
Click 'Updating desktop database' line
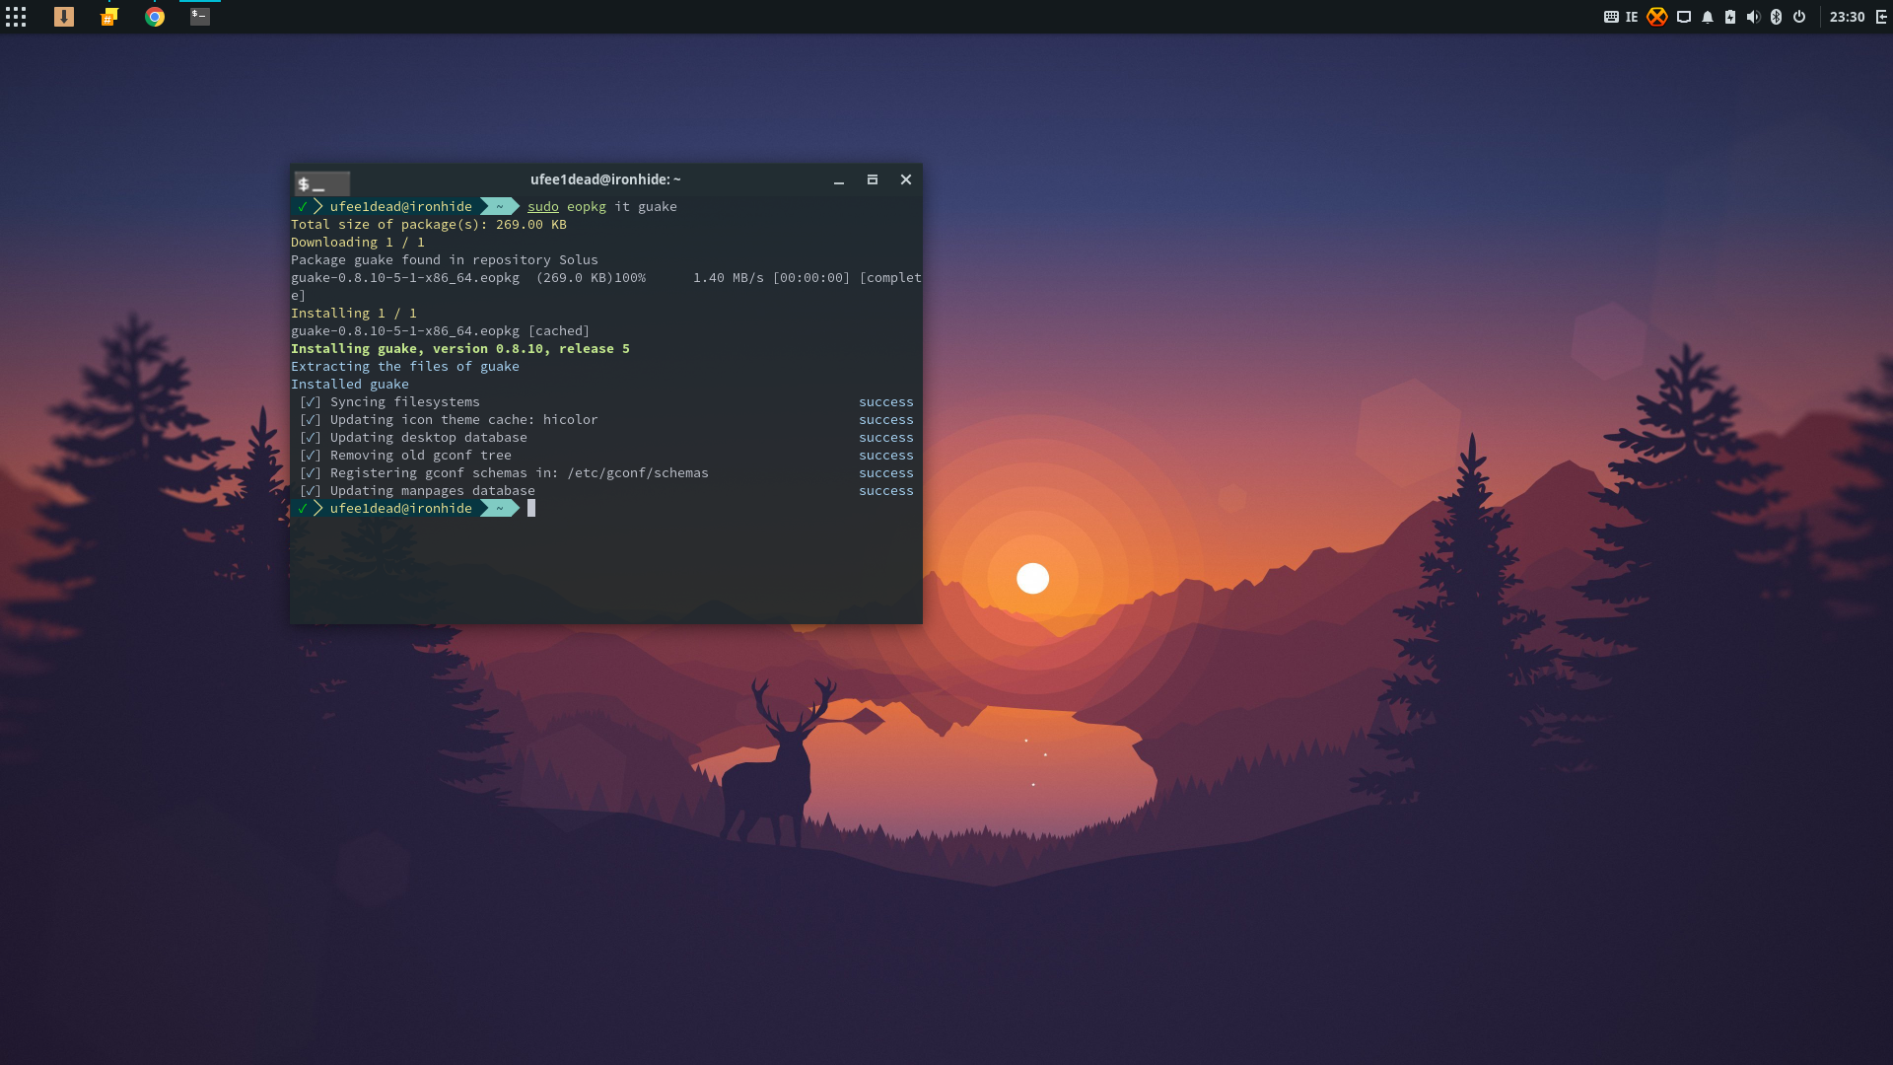(429, 438)
